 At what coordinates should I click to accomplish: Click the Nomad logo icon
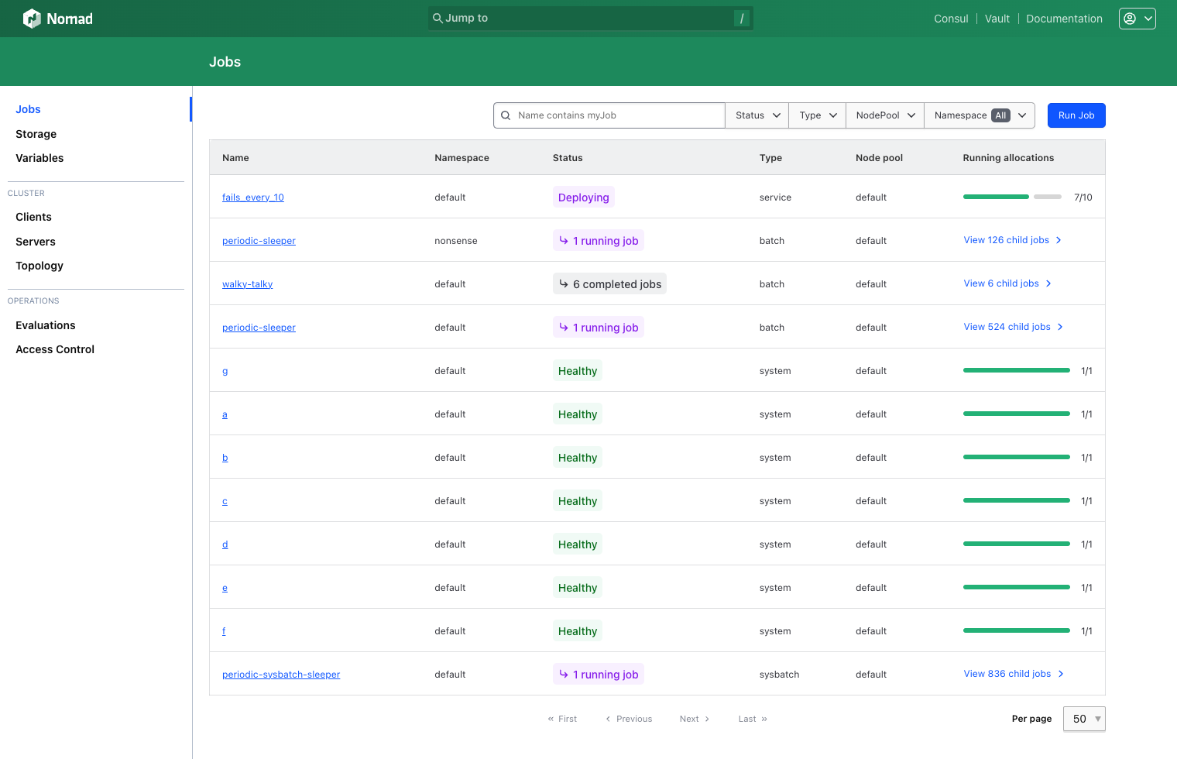[x=32, y=19]
